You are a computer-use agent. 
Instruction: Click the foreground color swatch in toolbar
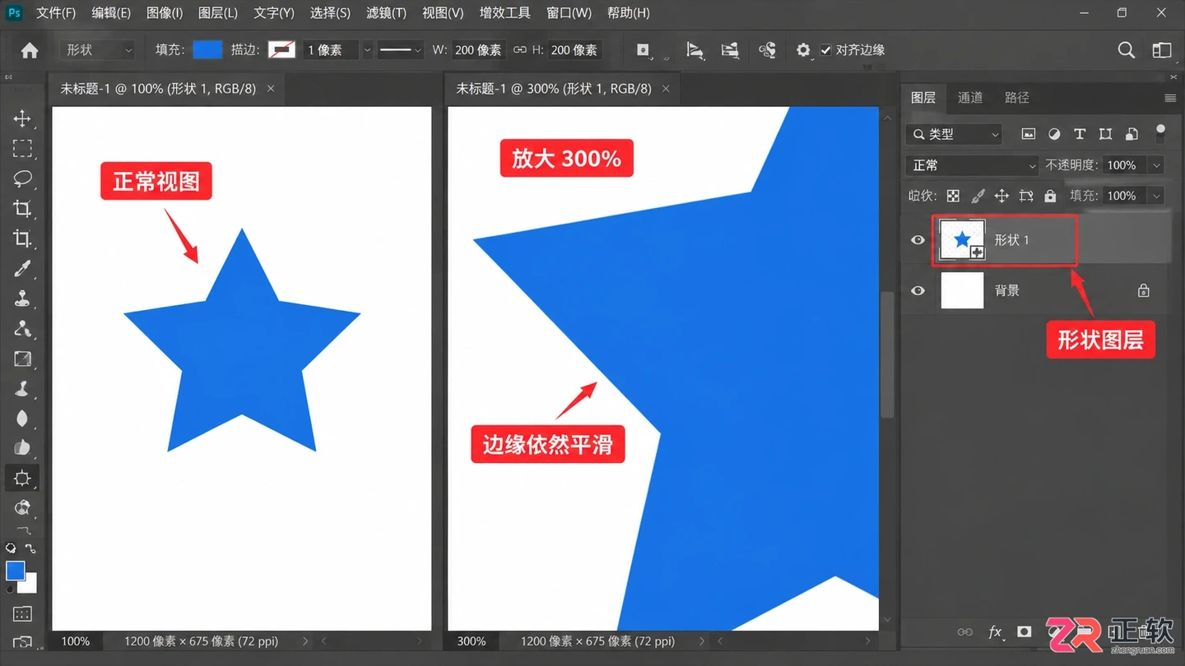(15, 570)
